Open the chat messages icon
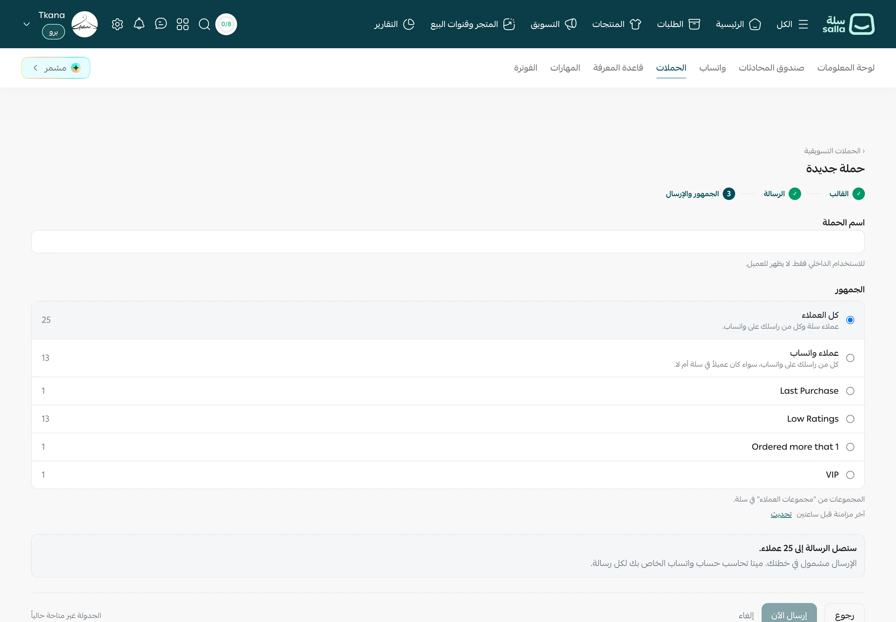The image size is (896, 622). [161, 24]
